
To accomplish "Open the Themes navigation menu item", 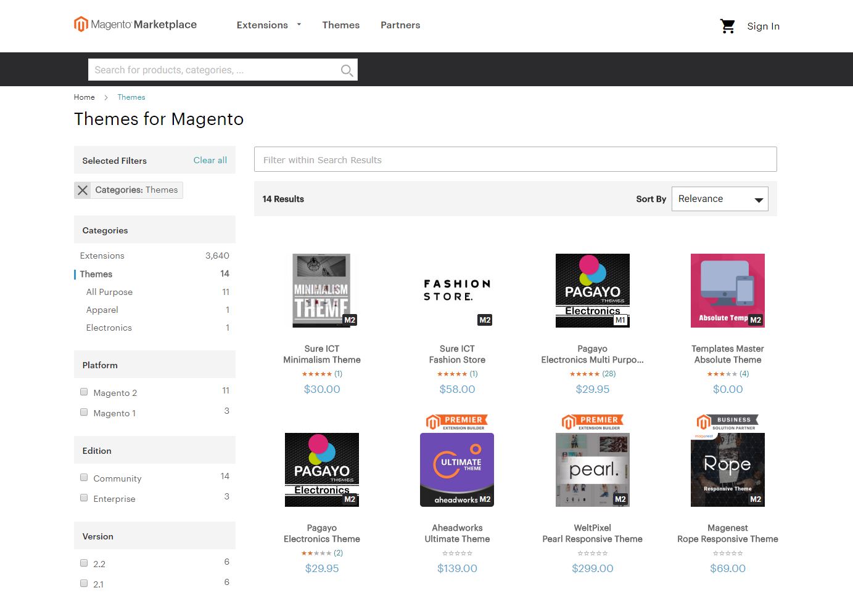I will click(x=340, y=25).
